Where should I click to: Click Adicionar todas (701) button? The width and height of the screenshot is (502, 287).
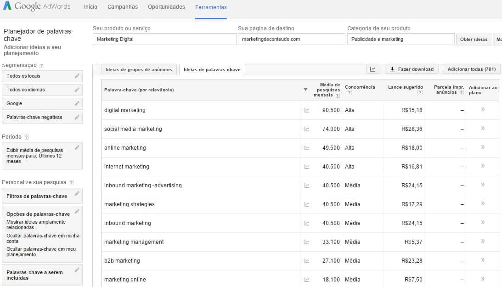[x=472, y=69]
